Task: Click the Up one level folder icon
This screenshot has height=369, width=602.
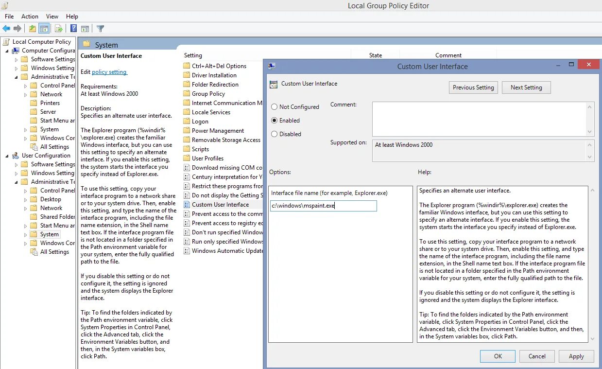Action: [33, 29]
